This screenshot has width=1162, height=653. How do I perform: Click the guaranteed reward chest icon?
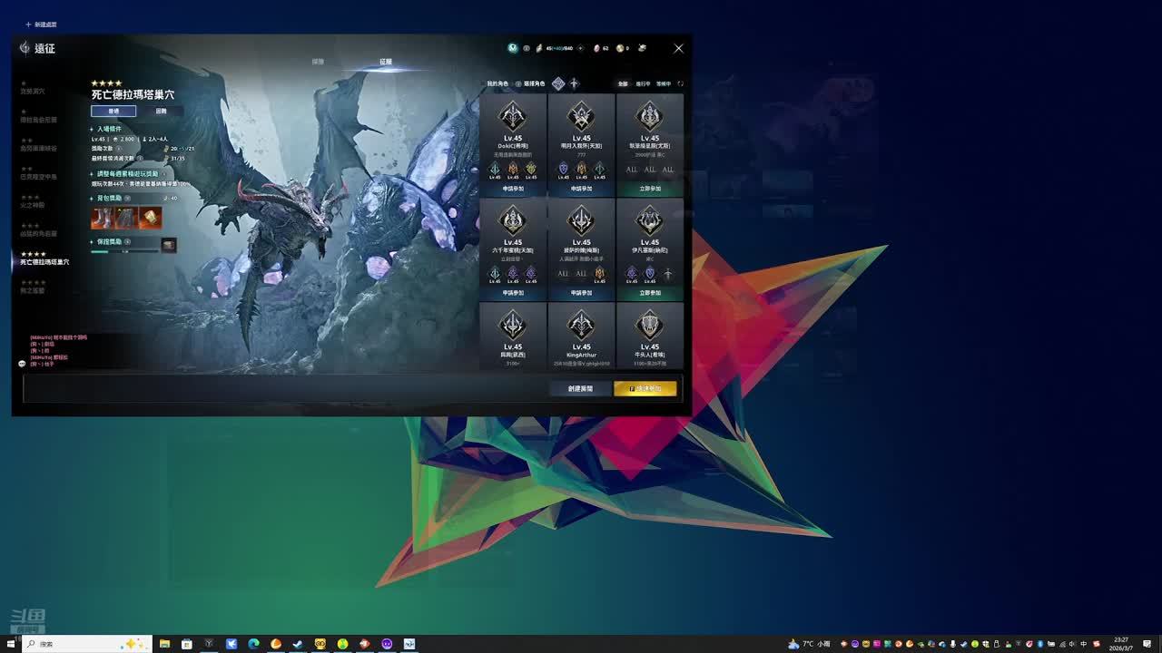click(x=168, y=245)
